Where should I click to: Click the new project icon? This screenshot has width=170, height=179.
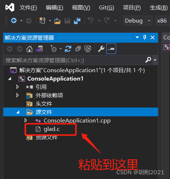(x=42, y=20)
